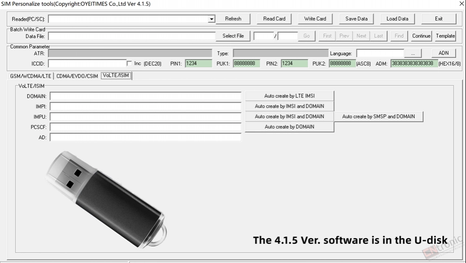Tick the Inc checkbox beside ICCID

coord(129,63)
